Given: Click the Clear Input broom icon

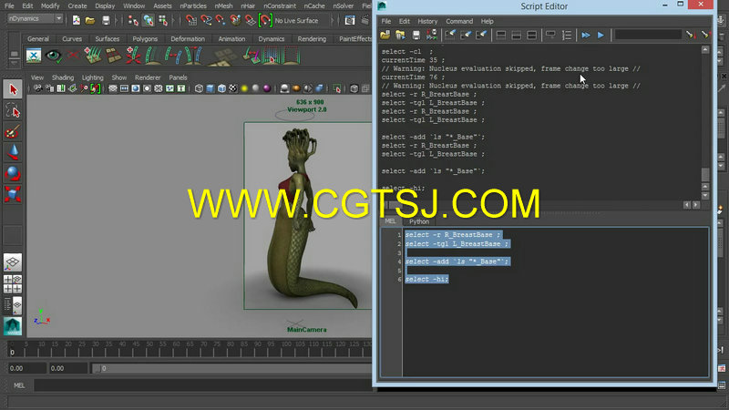Looking at the screenshot, I should point(466,35).
